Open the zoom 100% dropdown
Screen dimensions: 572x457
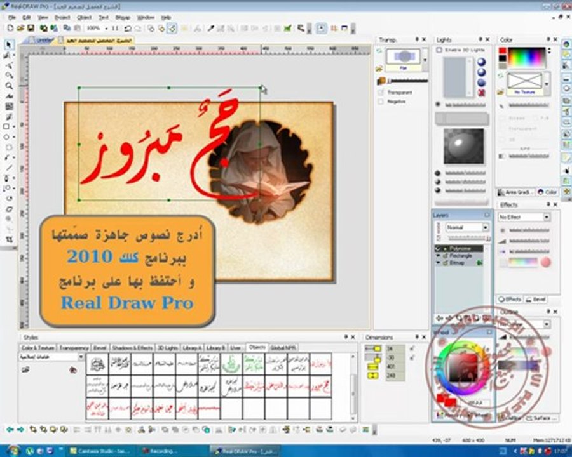(x=106, y=28)
